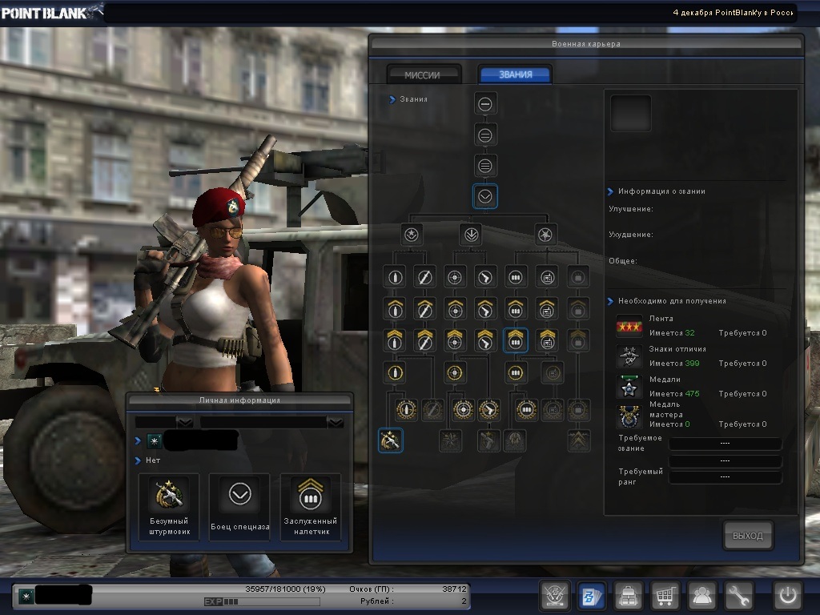The height and width of the screenshot is (615, 820).
Task: Switch to the МИССИИ tab
Action: click(423, 74)
